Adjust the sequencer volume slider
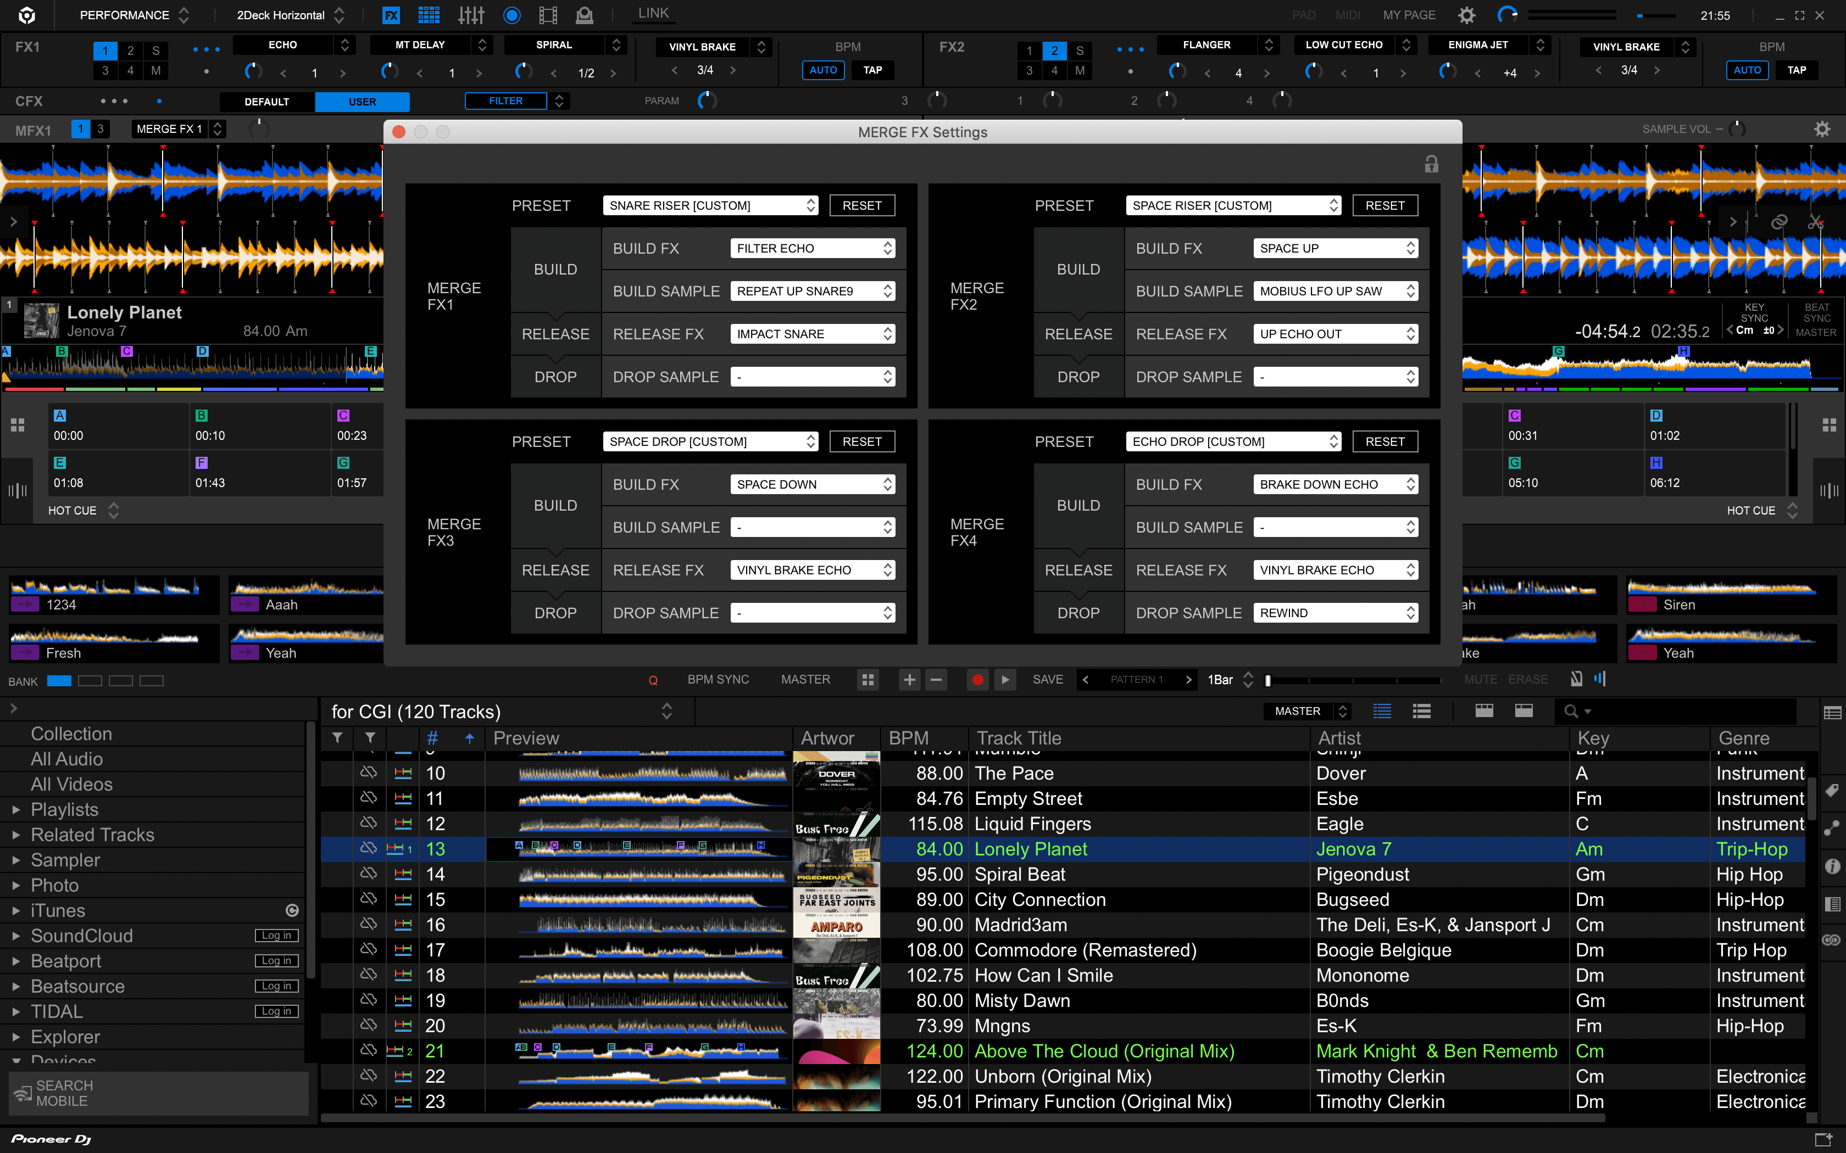The width and height of the screenshot is (1846, 1153). click(1269, 680)
